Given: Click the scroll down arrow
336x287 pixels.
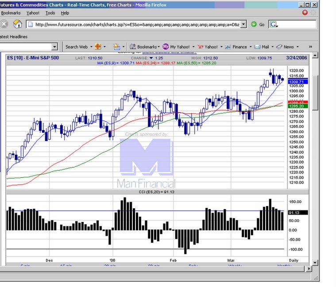Looking at the screenshot, I should [x=315, y=263].
